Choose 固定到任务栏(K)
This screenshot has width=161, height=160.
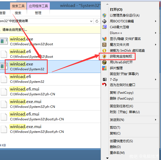coord(122,106)
